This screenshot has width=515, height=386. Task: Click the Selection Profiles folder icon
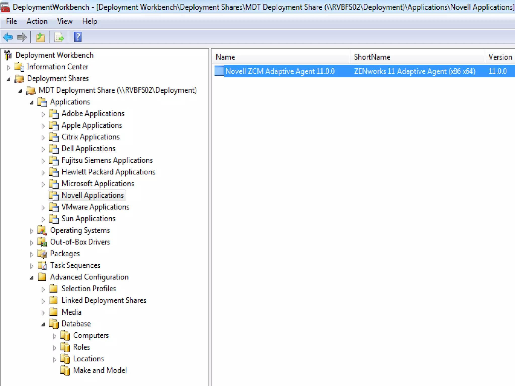(x=54, y=289)
